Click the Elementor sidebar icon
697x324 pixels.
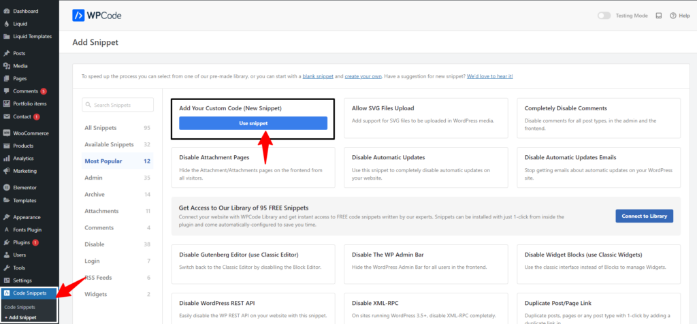click(x=7, y=187)
